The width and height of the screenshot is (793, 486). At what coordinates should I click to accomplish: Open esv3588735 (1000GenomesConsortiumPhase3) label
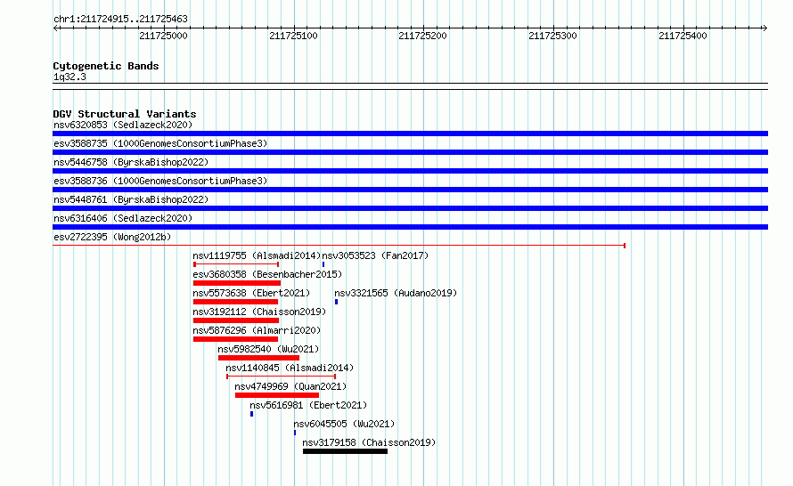tap(160, 143)
